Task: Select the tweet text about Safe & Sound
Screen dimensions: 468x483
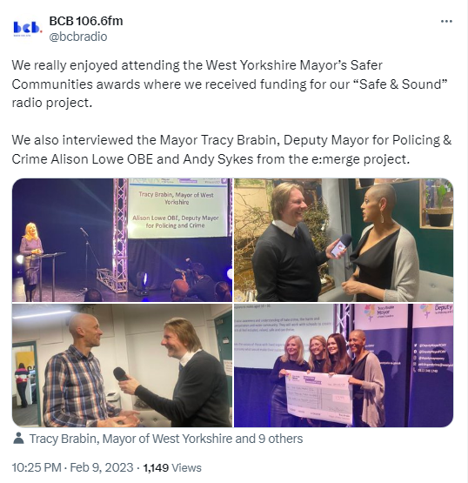Action: click(x=230, y=84)
